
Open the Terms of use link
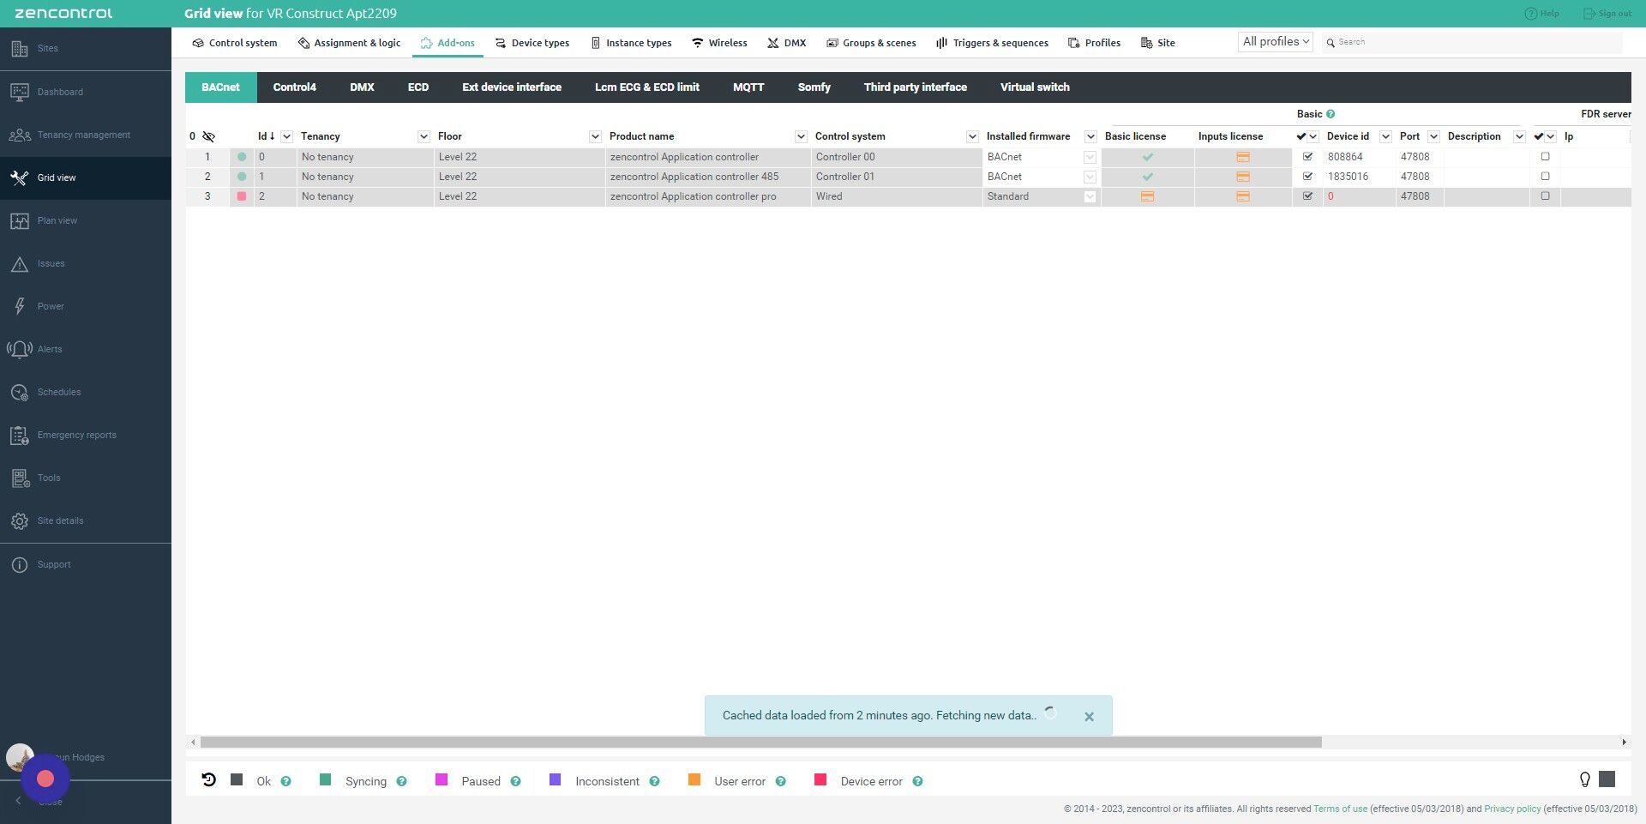tap(1340, 809)
